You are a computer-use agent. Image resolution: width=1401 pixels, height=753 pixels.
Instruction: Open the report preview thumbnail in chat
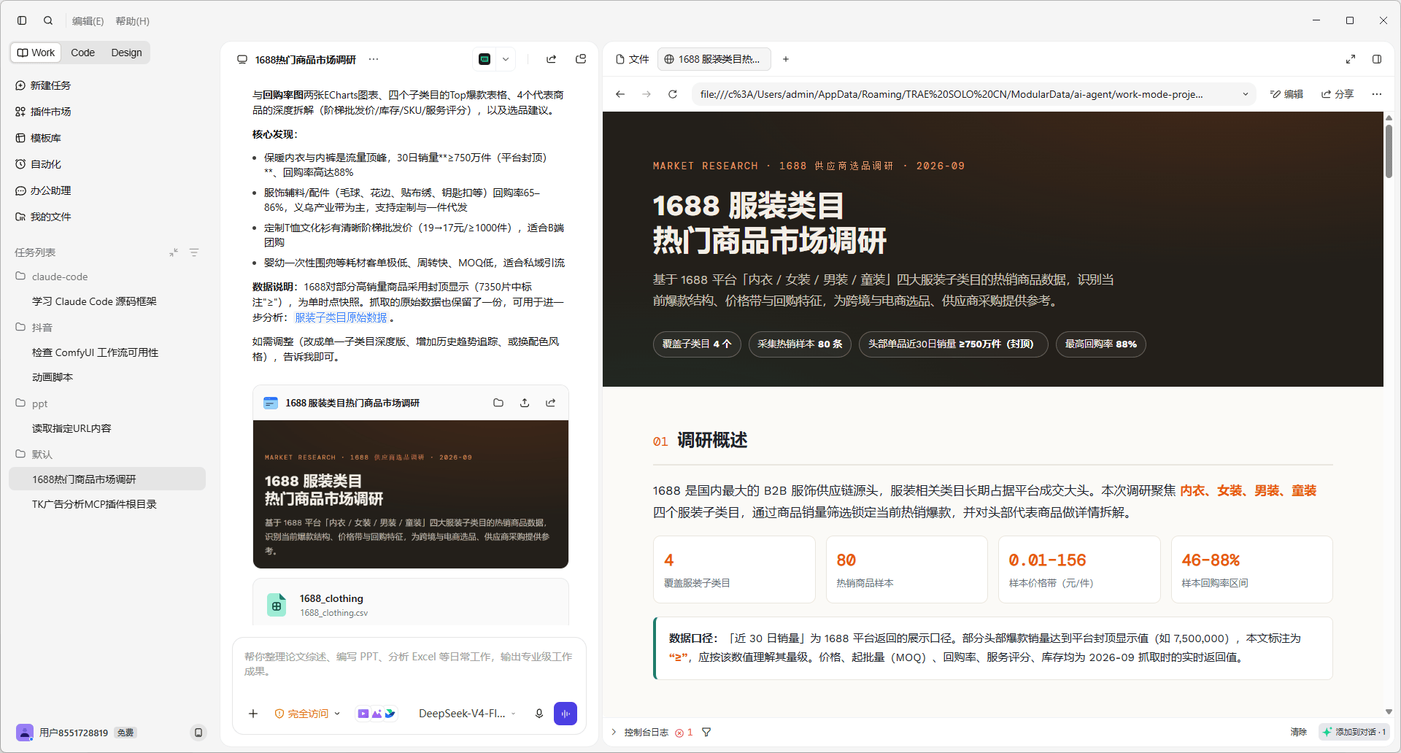tap(411, 494)
